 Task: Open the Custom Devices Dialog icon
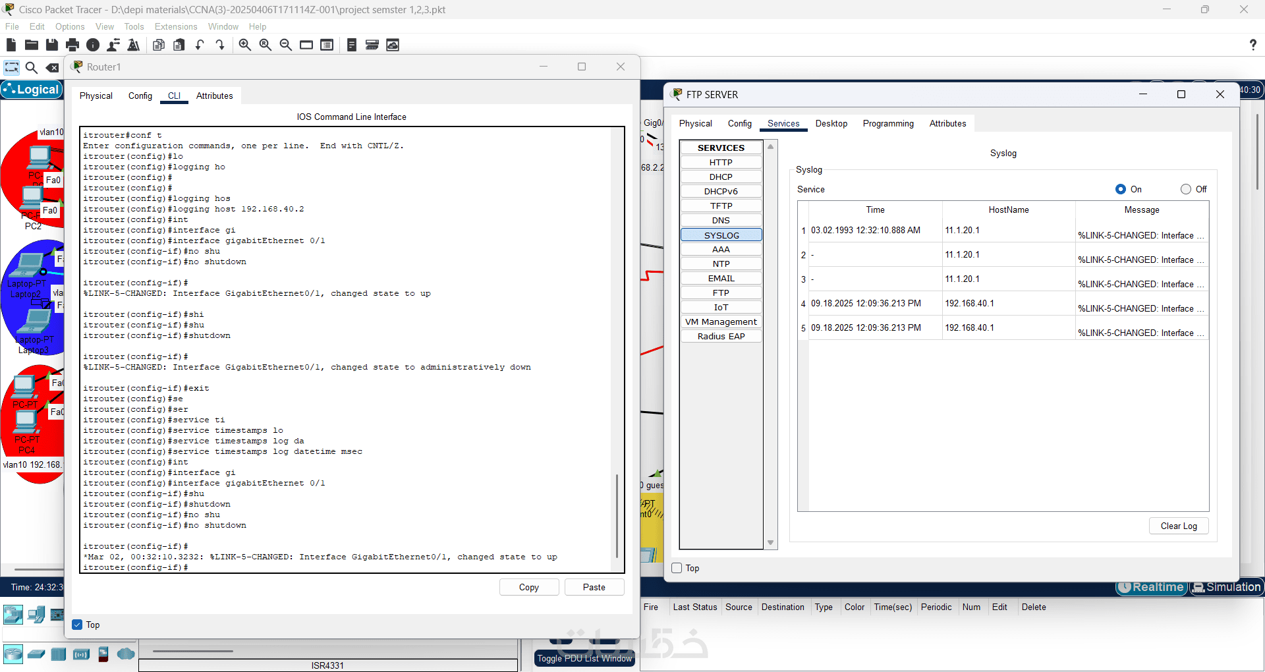327,45
